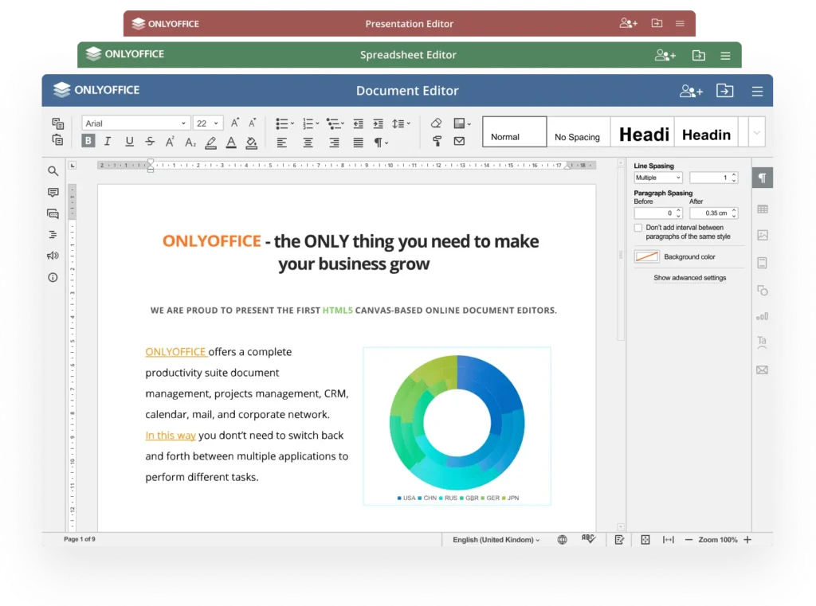
Task: Click the line spacing value stepper
Action: 734,178
